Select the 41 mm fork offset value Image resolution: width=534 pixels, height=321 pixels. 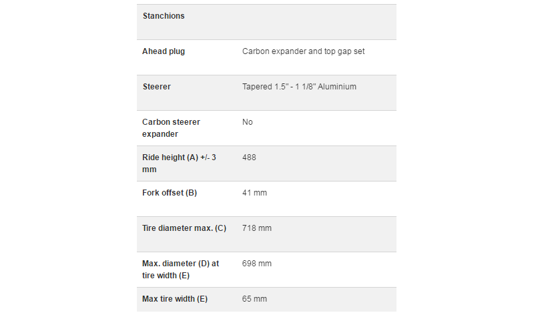click(x=254, y=193)
